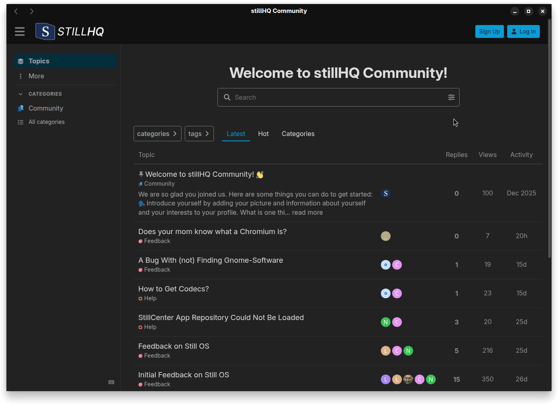The image size is (558, 404).
Task: Click blue avatar on How to Get Codecs
Action: click(386, 293)
